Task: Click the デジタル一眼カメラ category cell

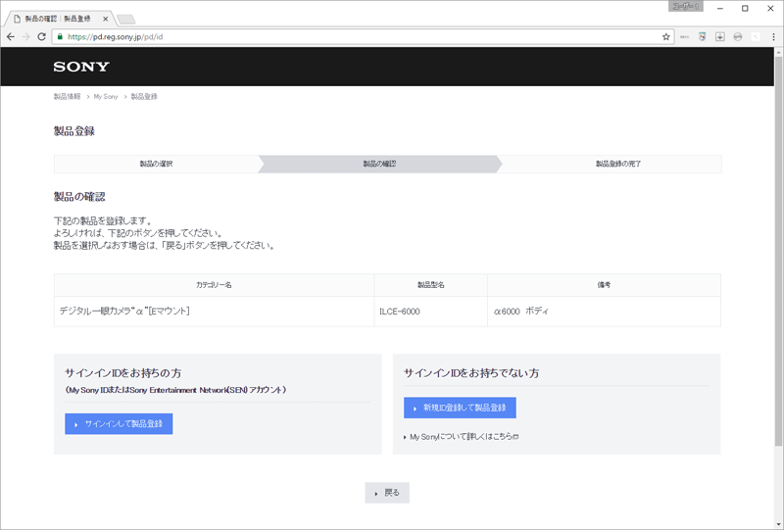Action: 214,312
